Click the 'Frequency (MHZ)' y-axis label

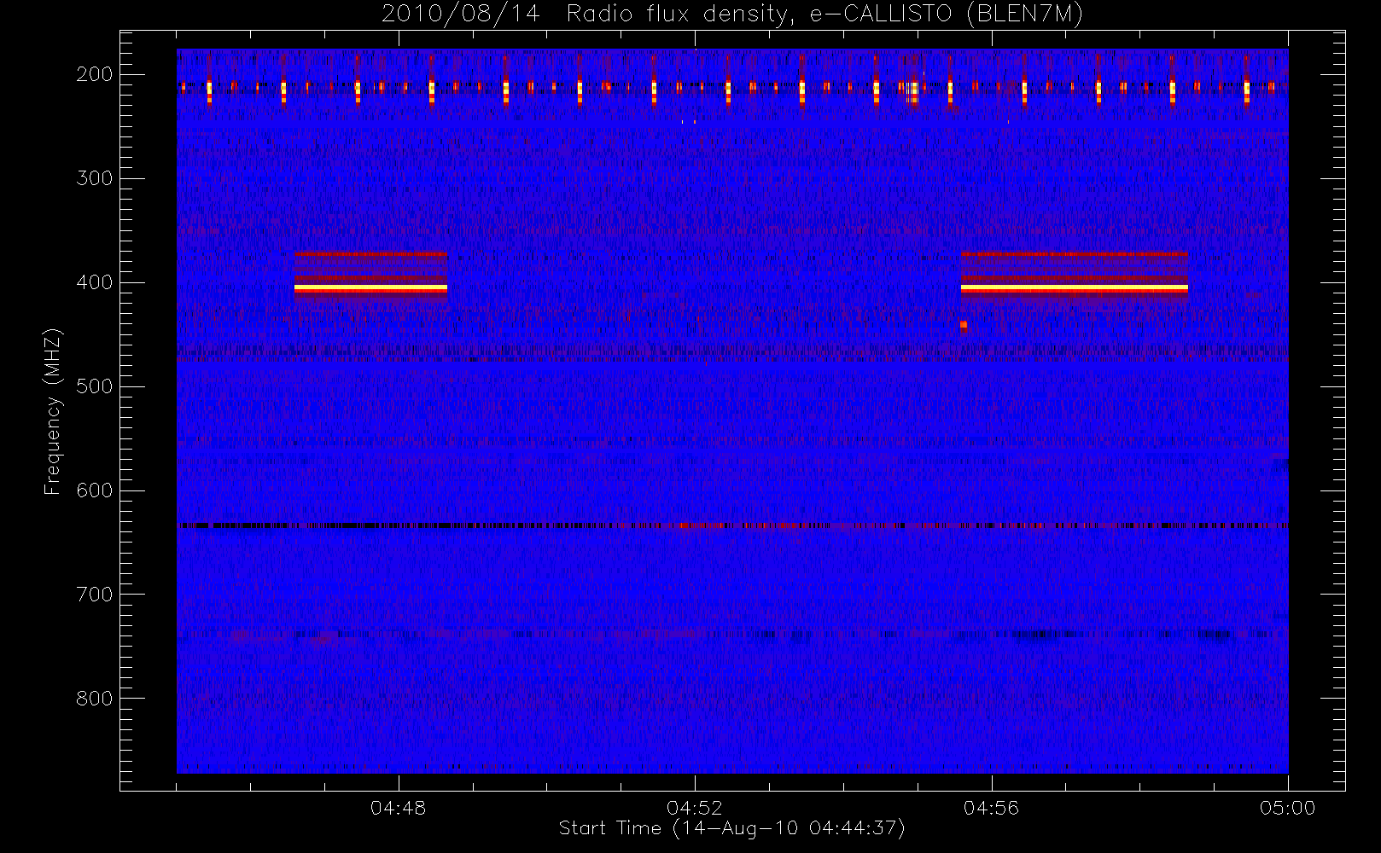click(x=53, y=411)
